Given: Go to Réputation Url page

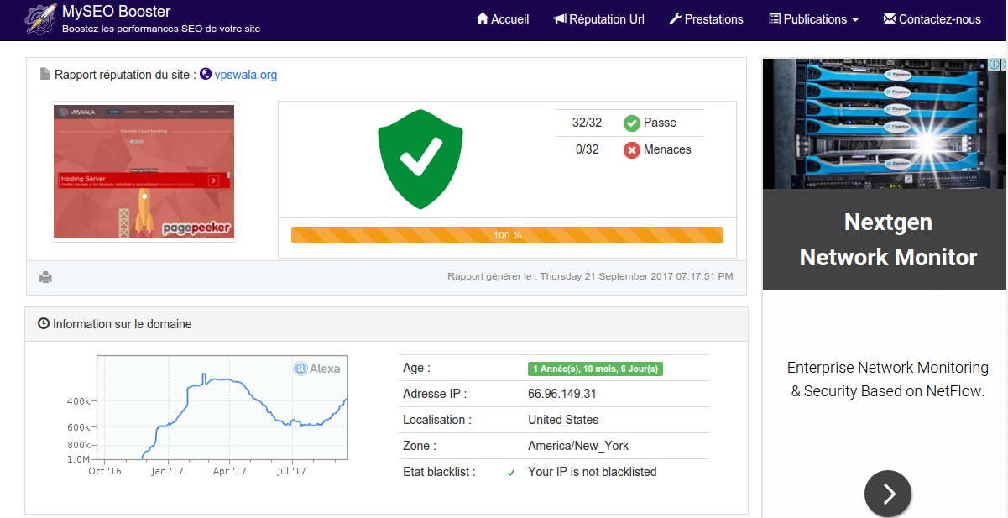Looking at the screenshot, I should 598,19.
